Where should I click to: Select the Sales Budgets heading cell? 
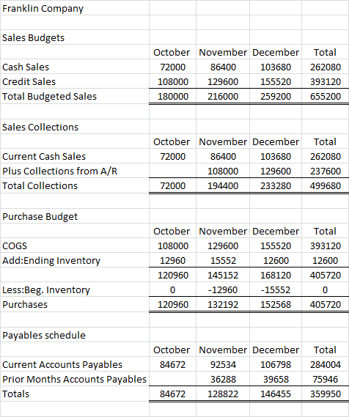[x=75, y=37]
